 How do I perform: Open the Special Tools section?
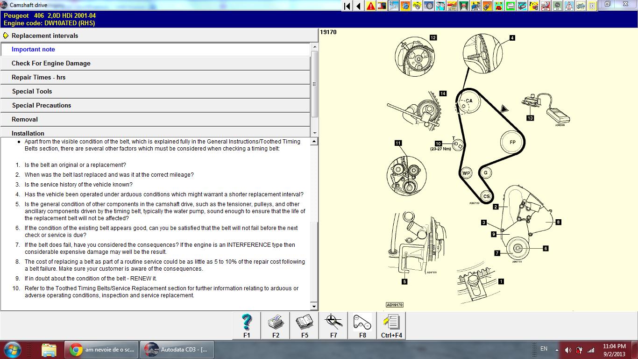[x=155, y=91]
